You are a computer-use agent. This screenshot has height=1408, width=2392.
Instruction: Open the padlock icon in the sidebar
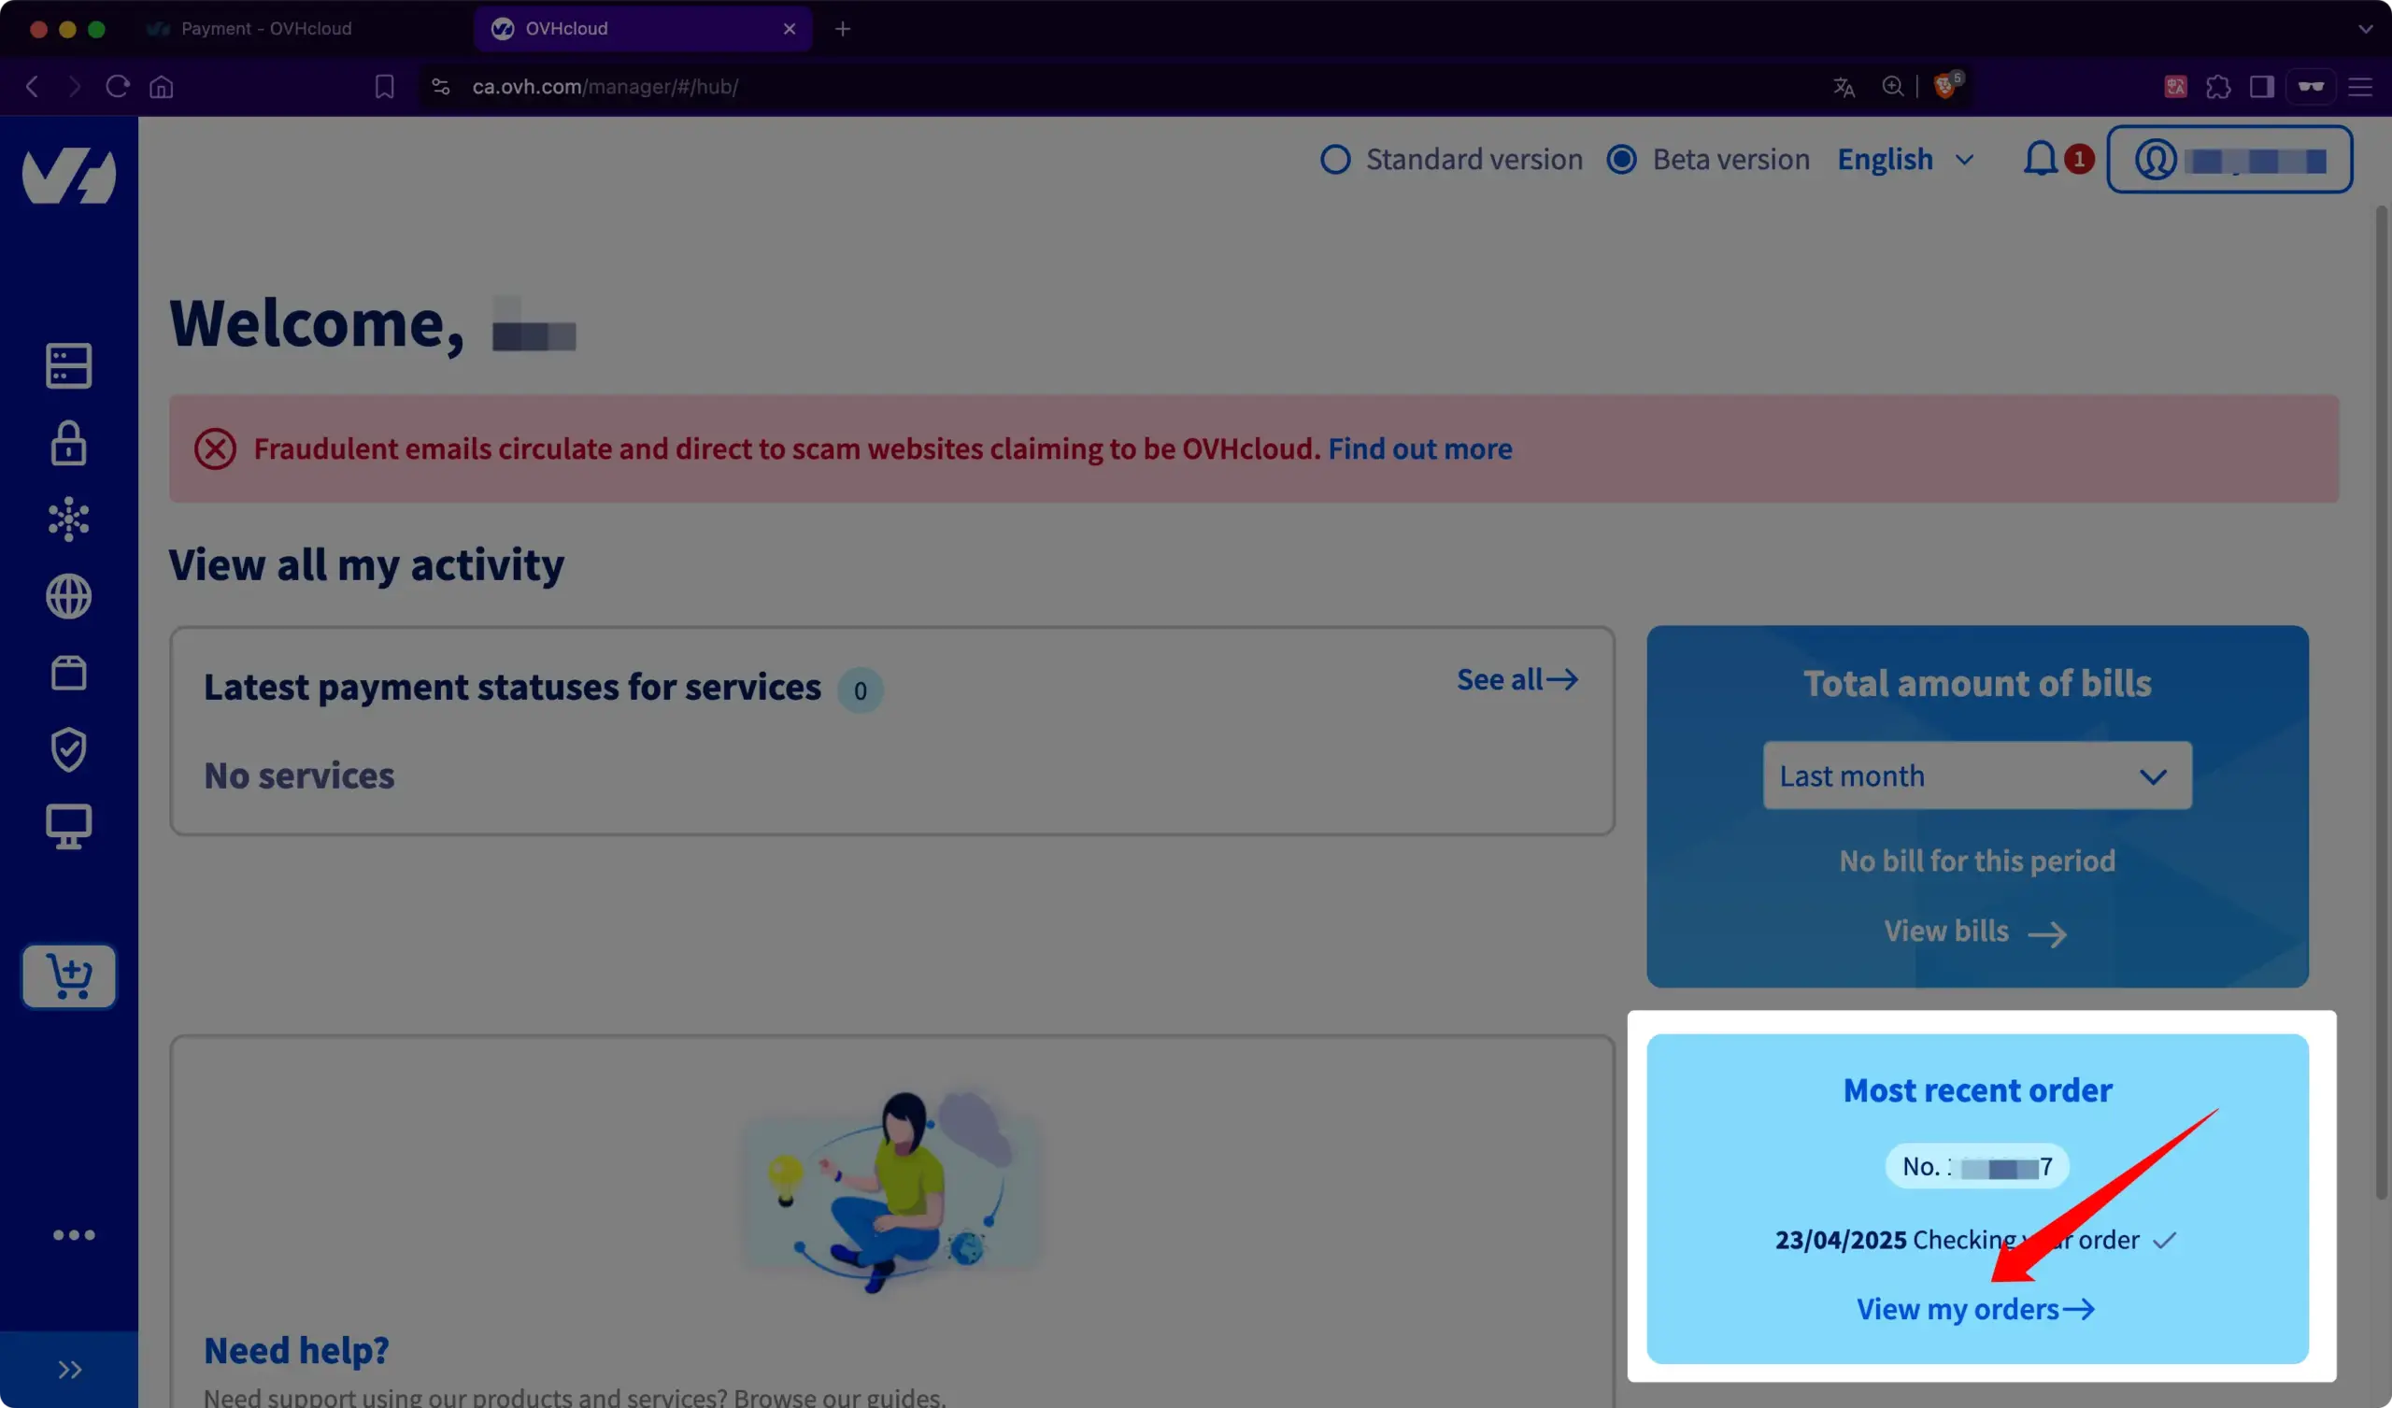tap(68, 444)
